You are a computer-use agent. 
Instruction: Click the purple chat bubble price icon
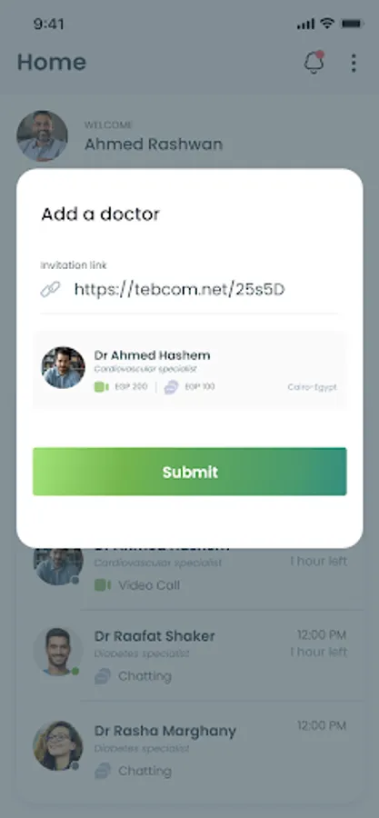(x=171, y=387)
